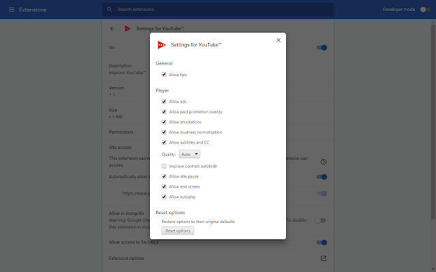Click 'Restore options to their original defaults.' text
Image resolution: width=436 pixels, height=272 pixels.
pyautogui.click(x=198, y=222)
